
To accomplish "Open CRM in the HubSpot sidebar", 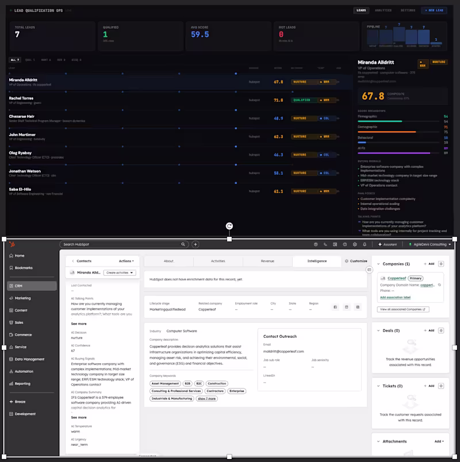I will pyautogui.click(x=32, y=286).
